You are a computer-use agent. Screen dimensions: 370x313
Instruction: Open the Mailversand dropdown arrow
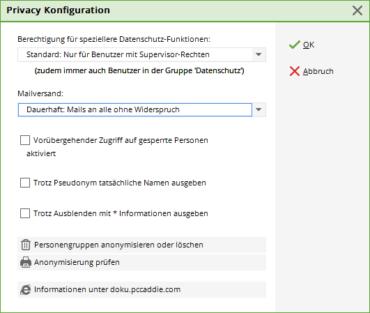pyautogui.click(x=259, y=109)
